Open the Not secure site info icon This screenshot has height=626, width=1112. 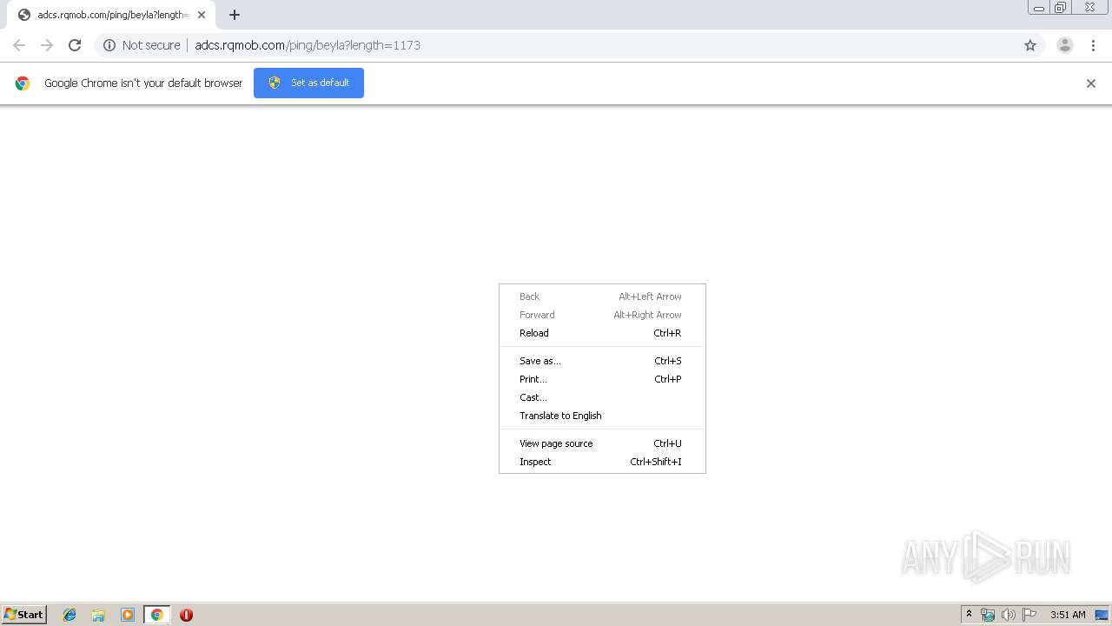point(109,45)
